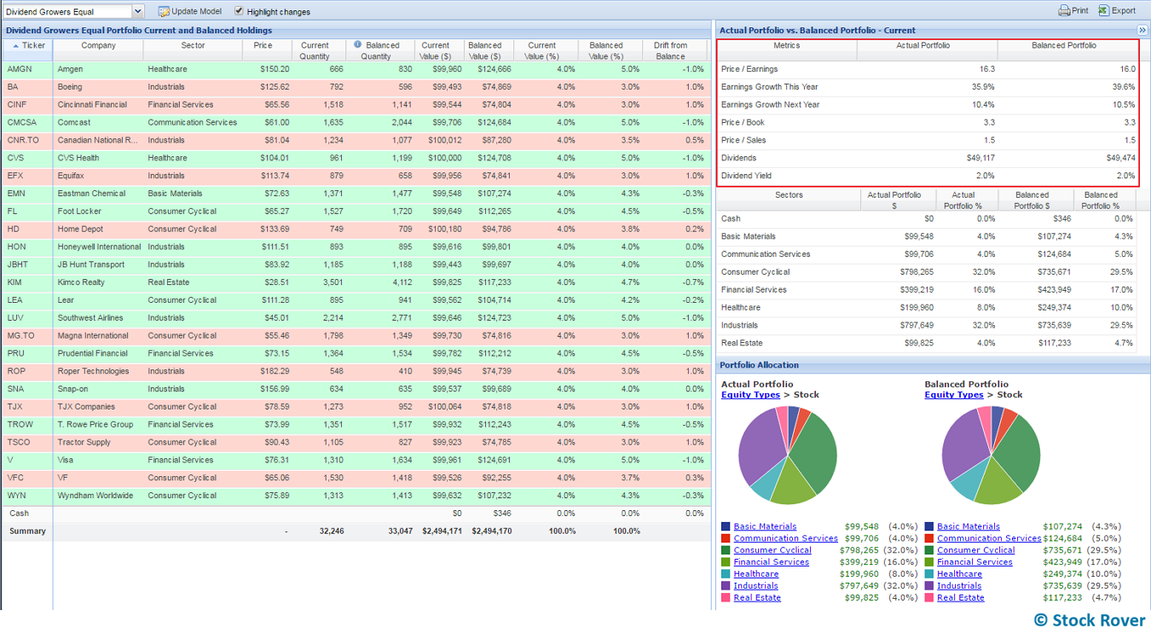The height and width of the screenshot is (633, 1151).
Task: Click blue Basic Materials swatch in Actual legend
Action: 726,526
